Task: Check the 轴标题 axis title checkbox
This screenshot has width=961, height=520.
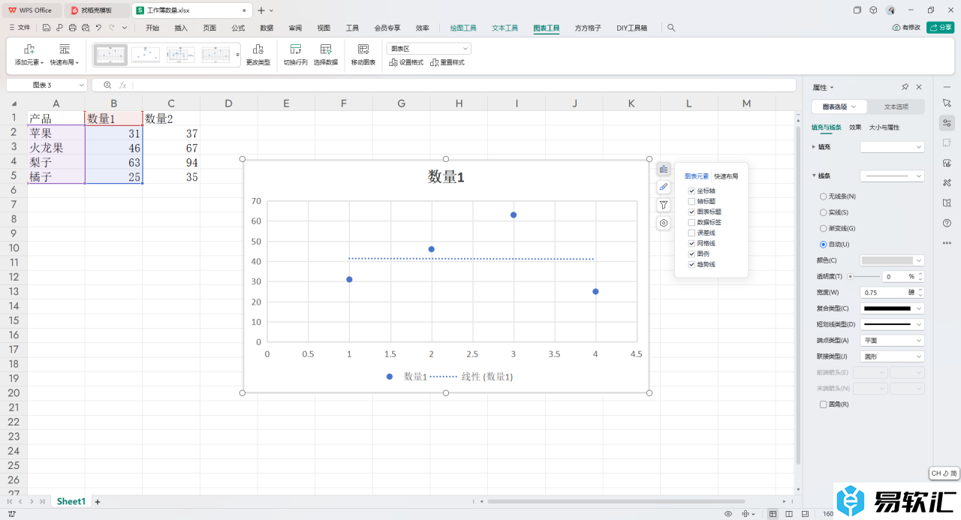Action: click(x=691, y=201)
